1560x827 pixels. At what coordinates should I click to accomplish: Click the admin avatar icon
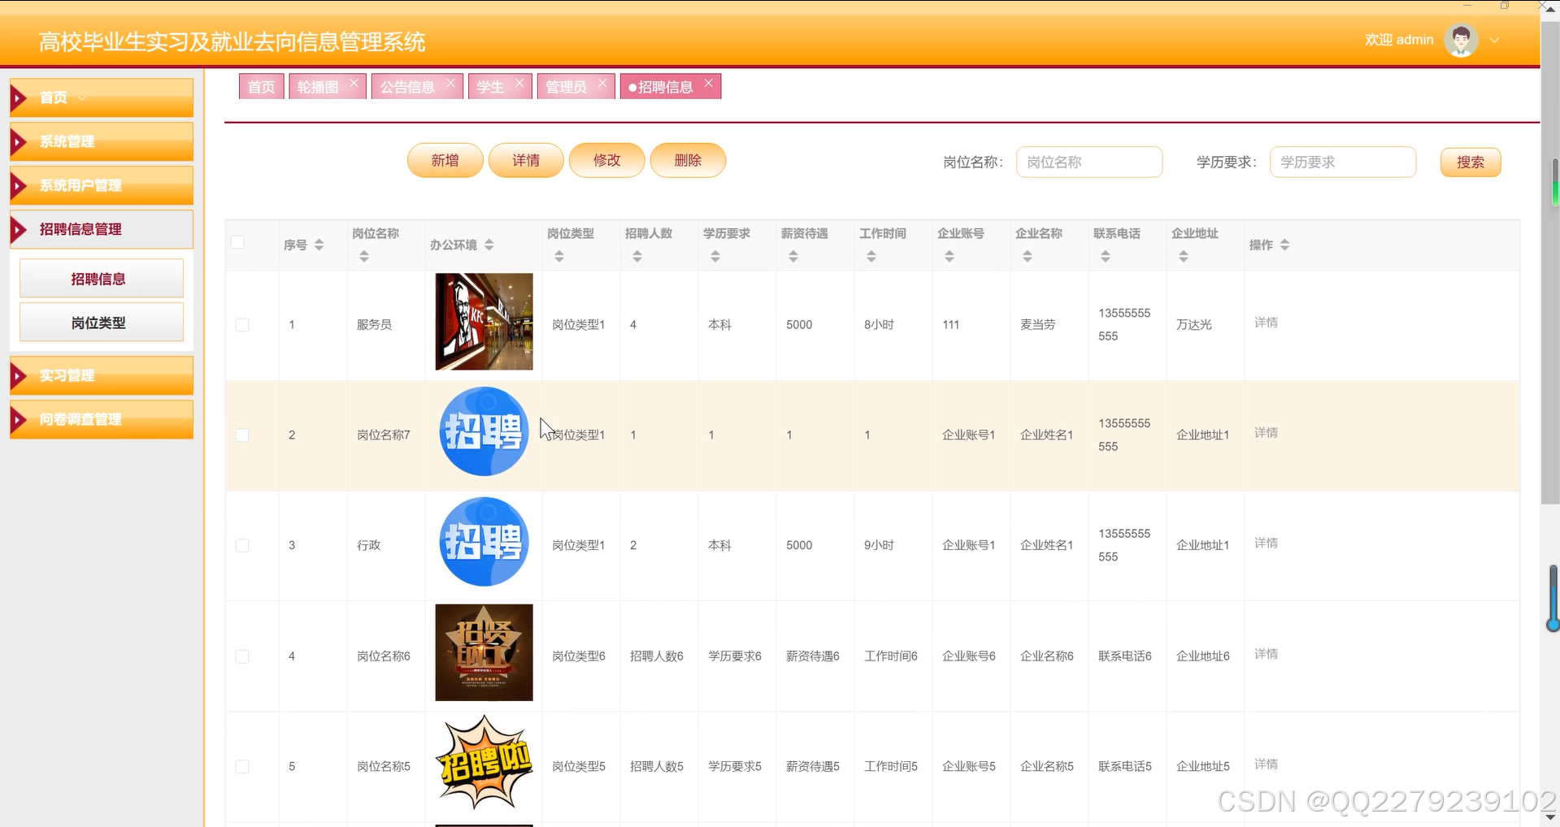point(1460,39)
